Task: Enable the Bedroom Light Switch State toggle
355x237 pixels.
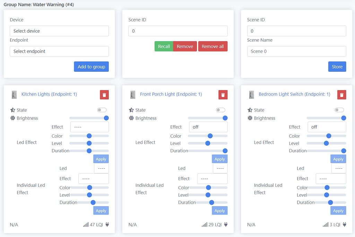Action: [339, 110]
